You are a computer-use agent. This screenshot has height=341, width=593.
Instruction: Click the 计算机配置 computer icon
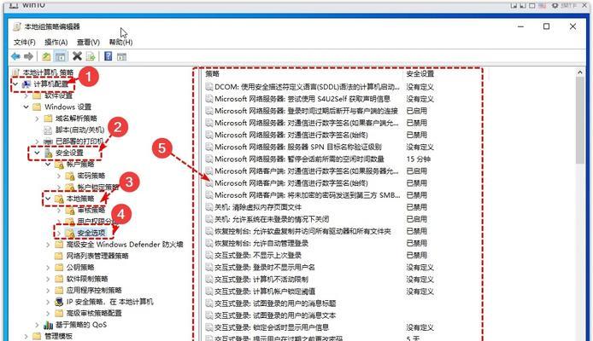(x=26, y=84)
